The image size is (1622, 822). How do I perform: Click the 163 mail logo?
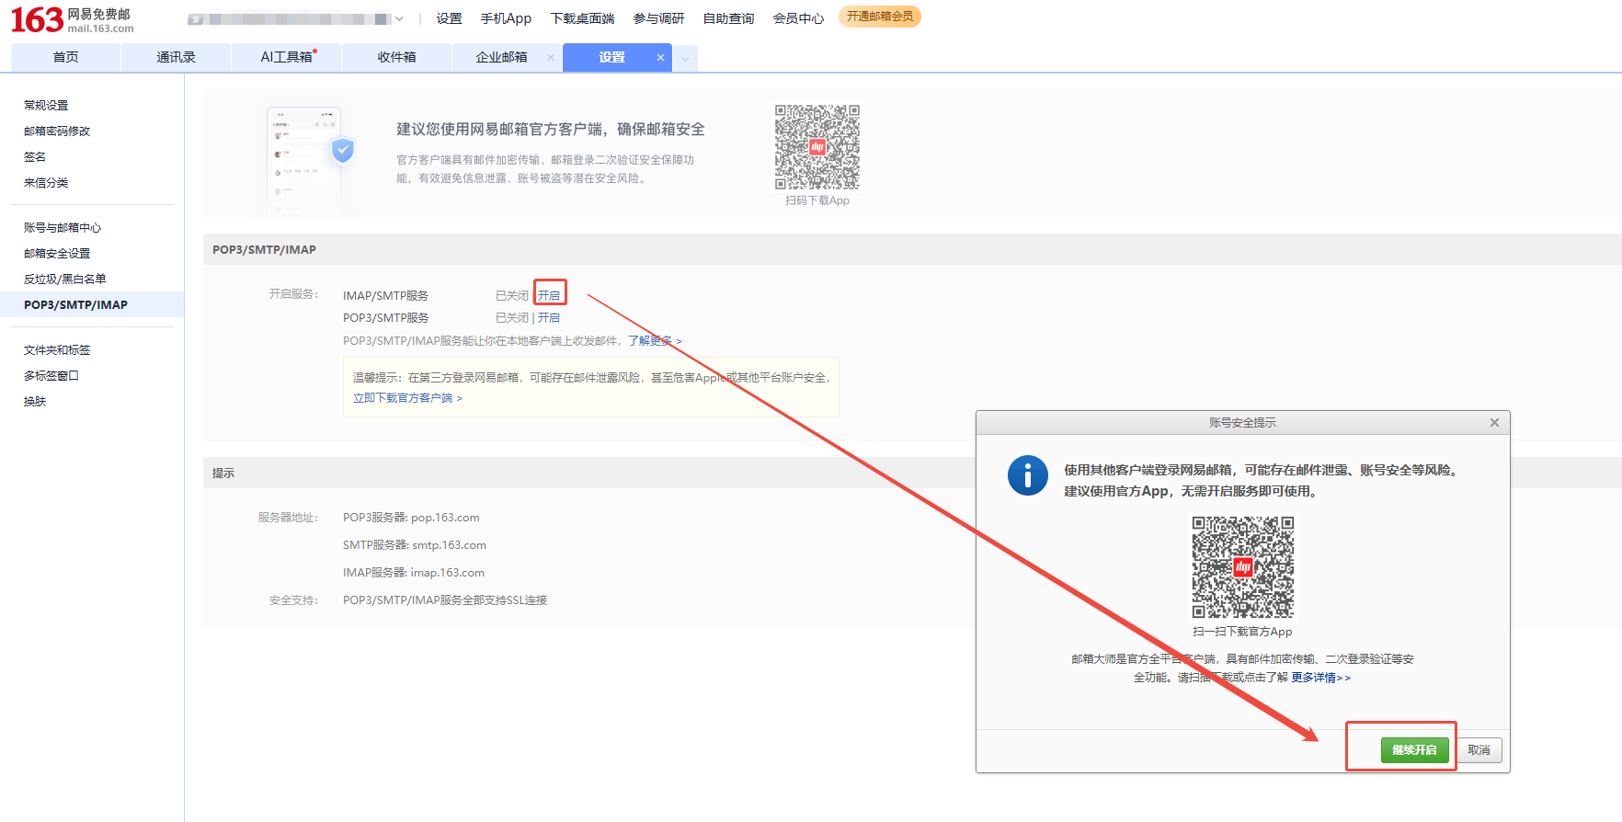72,19
